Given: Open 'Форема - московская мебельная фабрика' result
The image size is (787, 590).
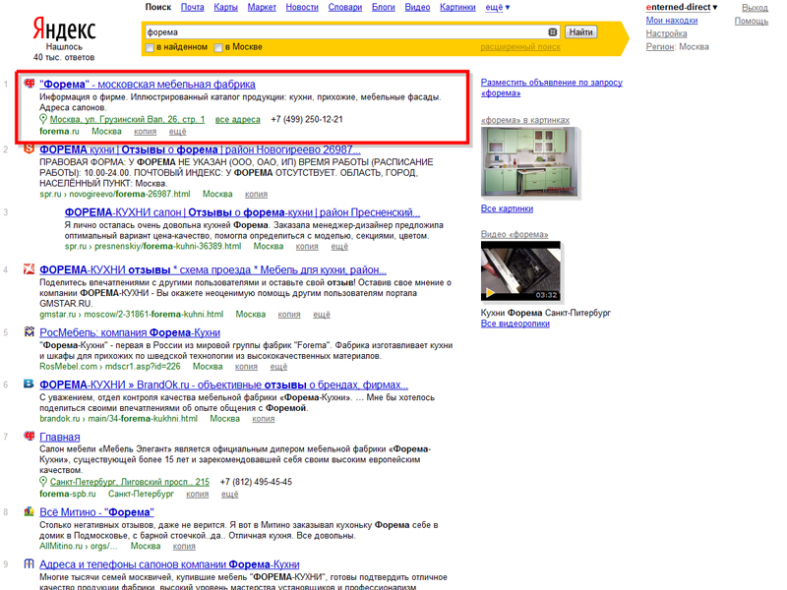Looking at the screenshot, I should (x=148, y=85).
